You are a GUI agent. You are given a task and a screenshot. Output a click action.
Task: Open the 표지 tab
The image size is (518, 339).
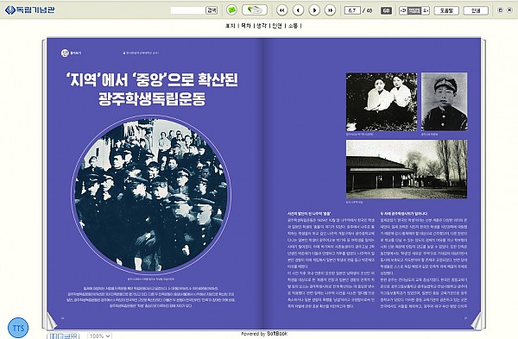pos(230,25)
